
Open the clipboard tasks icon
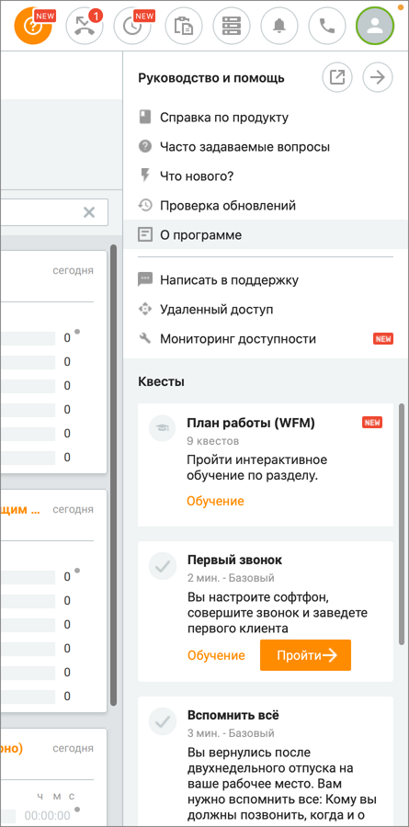coord(184,26)
